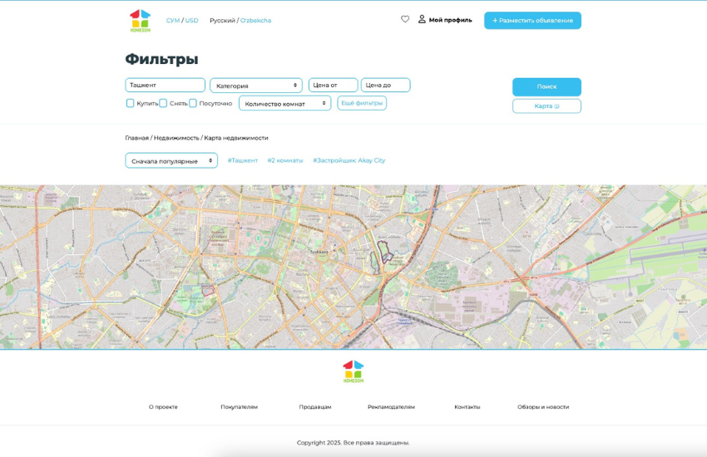Image resolution: width=707 pixels, height=457 pixels.
Task: Open the Категория dropdown
Action: coord(256,86)
